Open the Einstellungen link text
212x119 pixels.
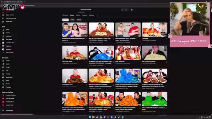pyautogui.click(x=10, y=110)
